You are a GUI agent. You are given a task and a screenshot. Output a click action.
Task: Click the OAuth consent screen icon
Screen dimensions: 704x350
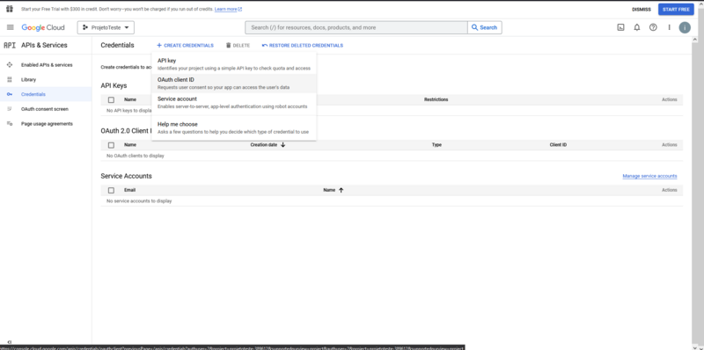10,109
